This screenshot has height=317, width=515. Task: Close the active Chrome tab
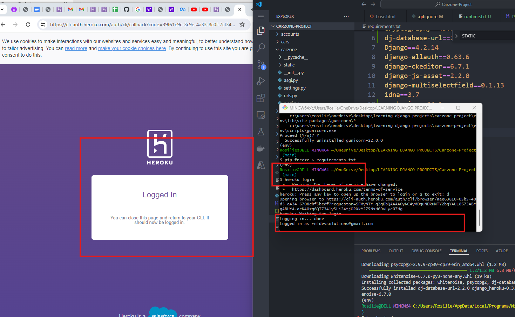pos(240,9)
